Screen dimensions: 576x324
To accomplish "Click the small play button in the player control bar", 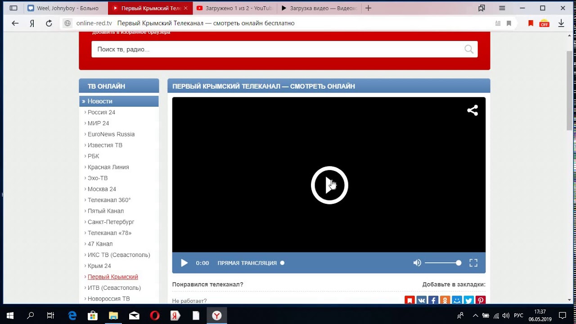I will (x=184, y=263).
